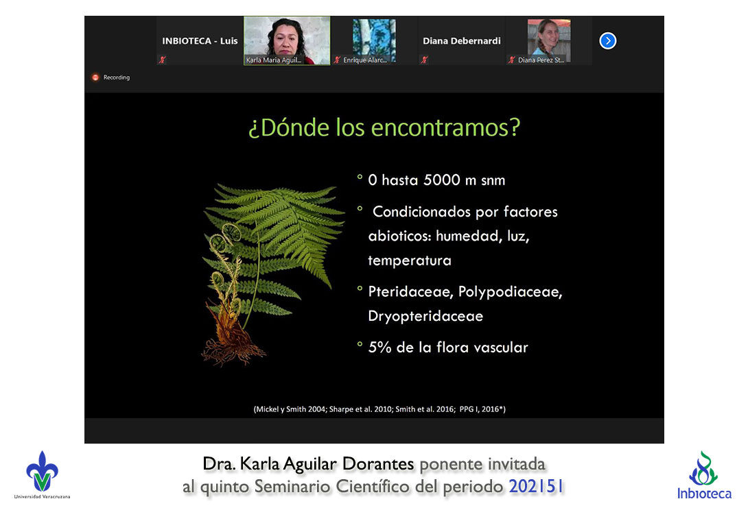The width and height of the screenshot is (748, 521).
Task: Click the blue next-participants arrow button
Action: [x=607, y=40]
